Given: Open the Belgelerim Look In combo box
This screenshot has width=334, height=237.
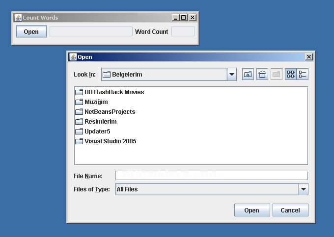Looking at the screenshot, I should click(164, 75).
